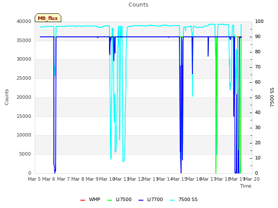The image size is (278, 208).
Task: Click the 15000 left axis tick label
Action: 24,116
